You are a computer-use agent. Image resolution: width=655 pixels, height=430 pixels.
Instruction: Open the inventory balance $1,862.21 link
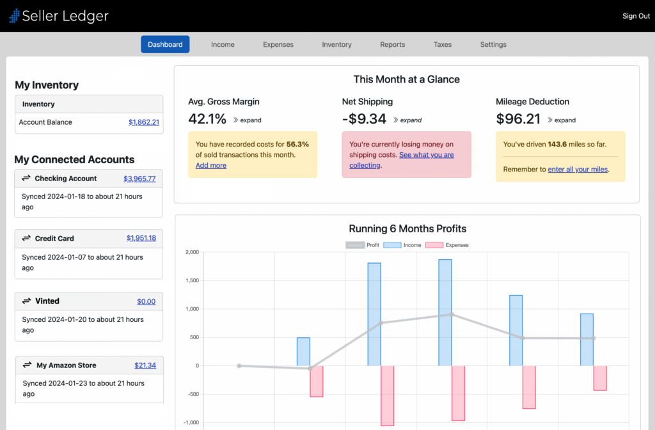pyautogui.click(x=144, y=122)
